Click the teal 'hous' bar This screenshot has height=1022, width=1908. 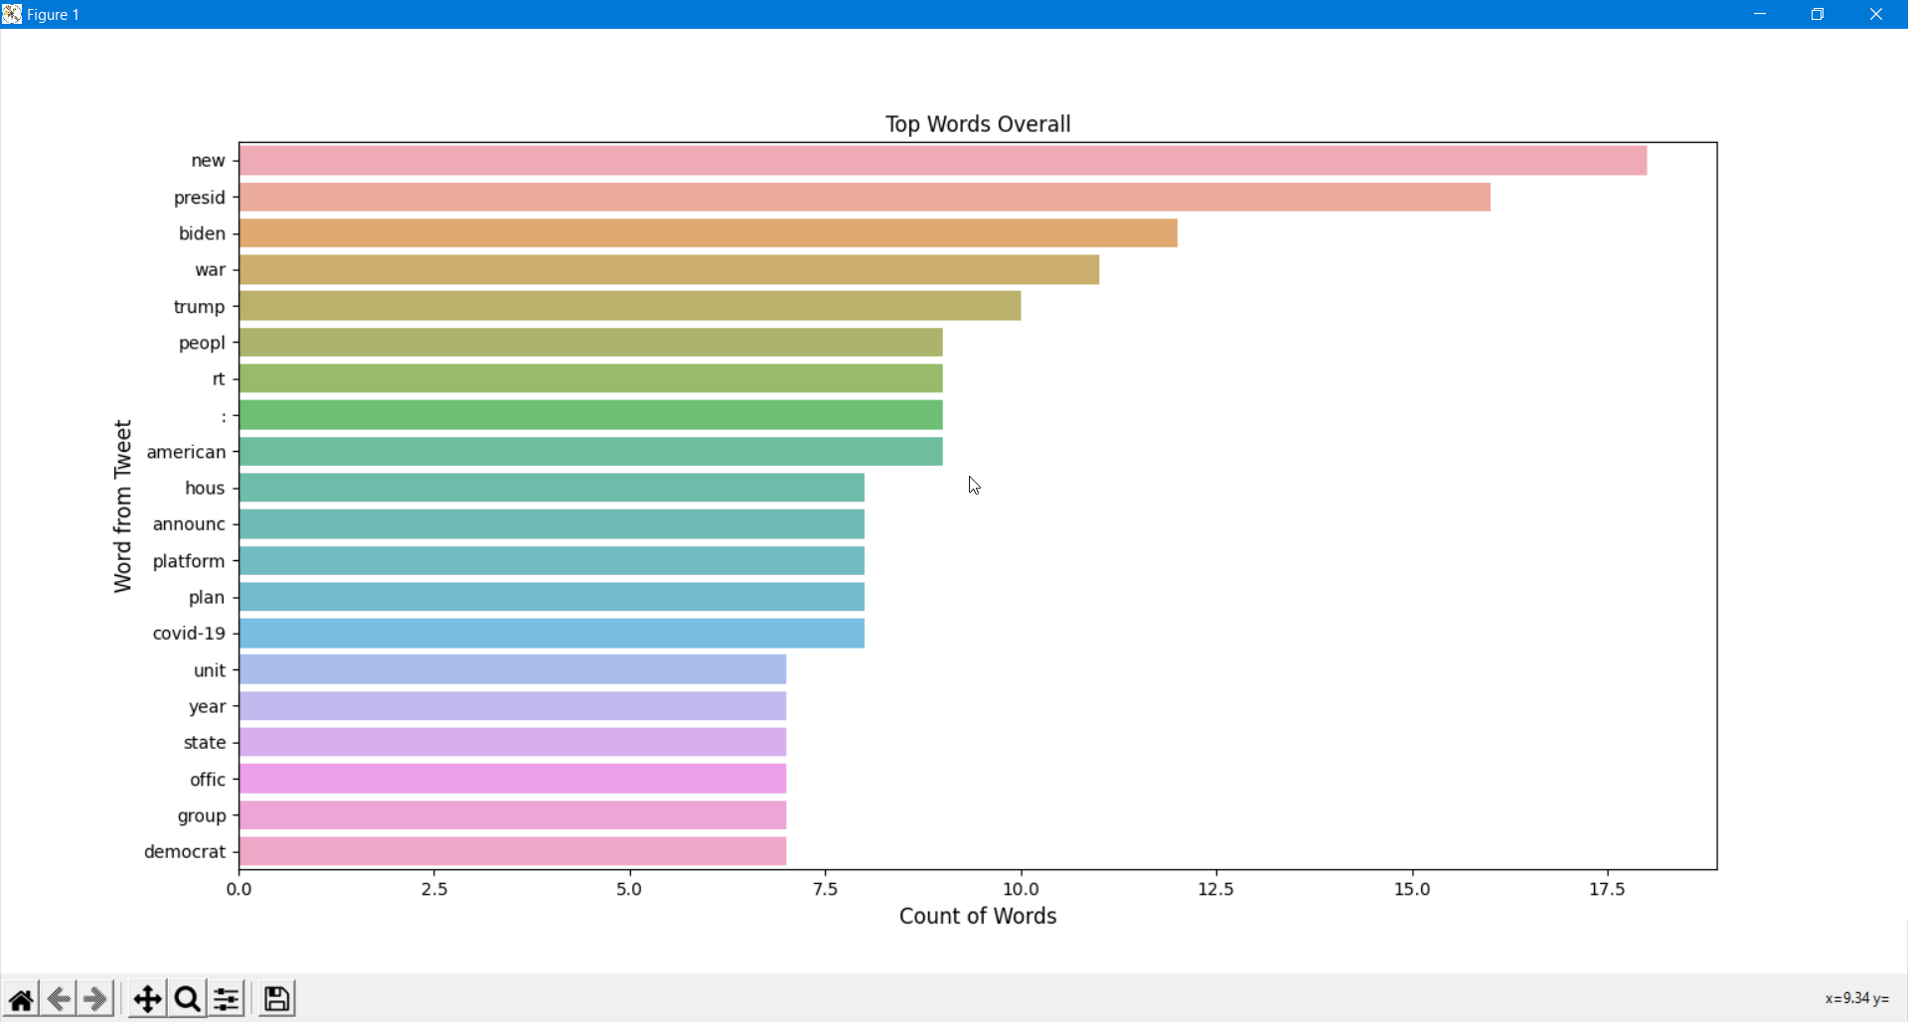[552, 488]
